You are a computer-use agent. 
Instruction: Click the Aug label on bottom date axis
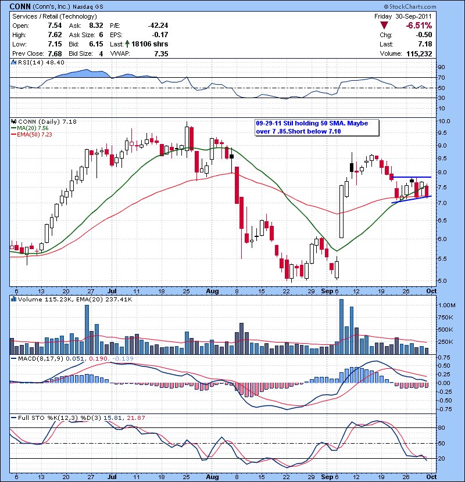coord(212,476)
